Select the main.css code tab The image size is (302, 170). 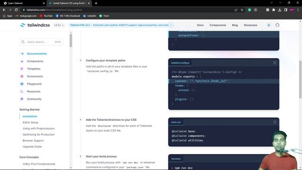click(x=176, y=122)
